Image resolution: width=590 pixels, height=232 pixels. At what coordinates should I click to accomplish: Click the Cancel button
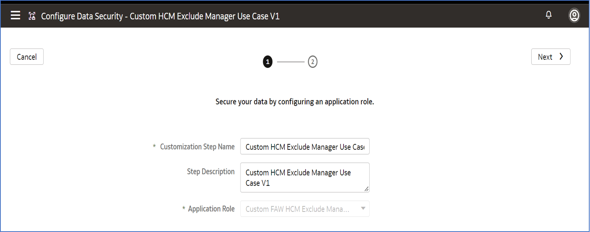pos(27,57)
